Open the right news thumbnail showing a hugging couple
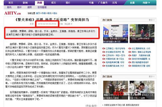Image resolution: width=162 pixels, height=107 pixels. point(142,90)
